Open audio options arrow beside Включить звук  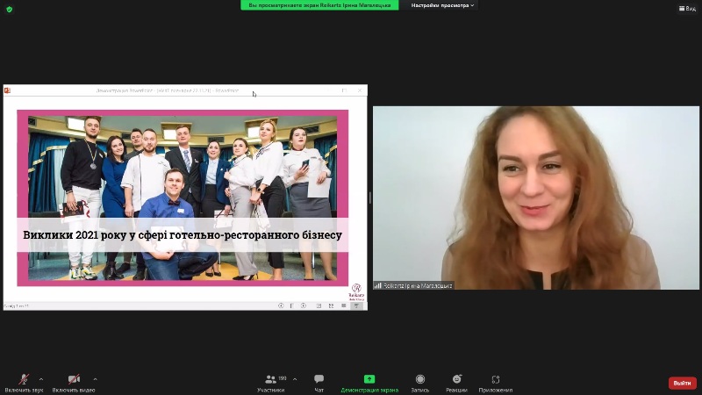pos(41,379)
